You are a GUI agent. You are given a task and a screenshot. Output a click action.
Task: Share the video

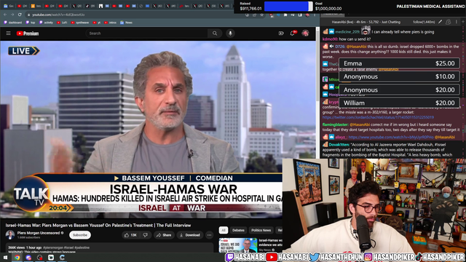coord(164,235)
